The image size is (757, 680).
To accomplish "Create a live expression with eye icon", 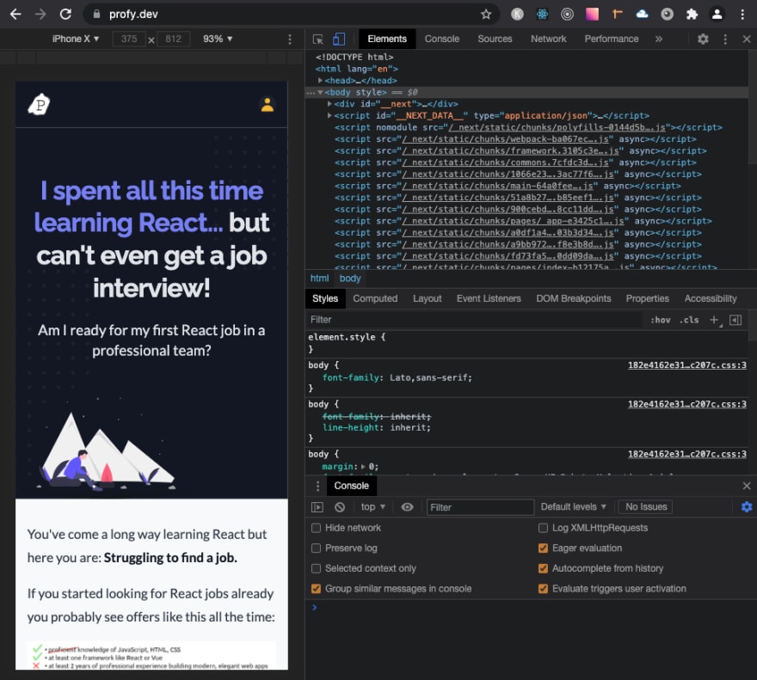I will pyautogui.click(x=407, y=506).
